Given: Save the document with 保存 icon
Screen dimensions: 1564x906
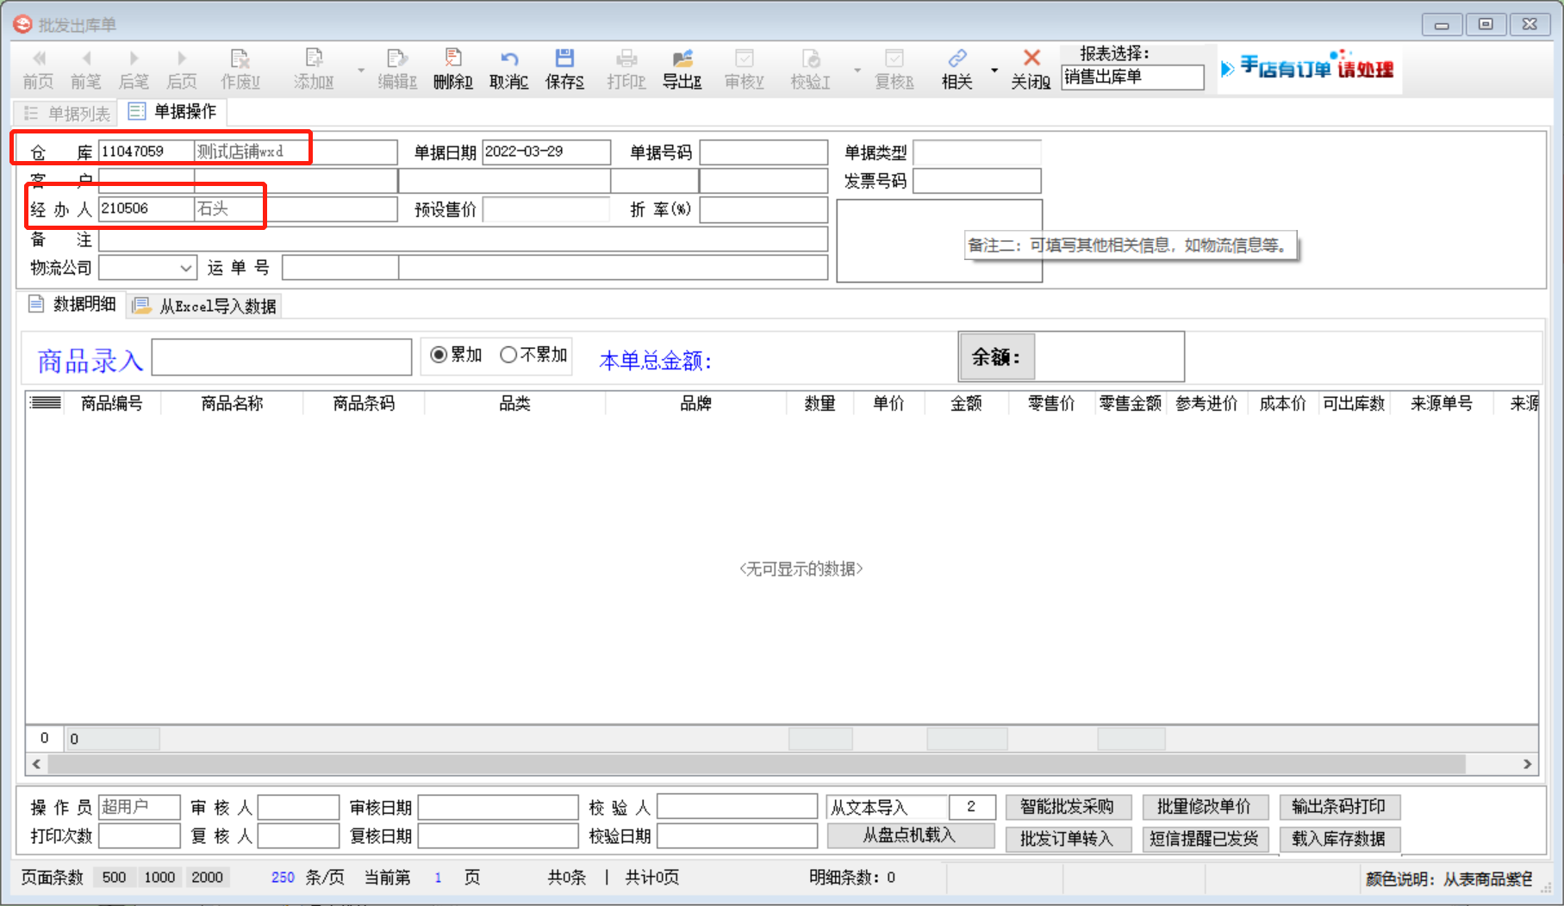Looking at the screenshot, I should (564, 59).
